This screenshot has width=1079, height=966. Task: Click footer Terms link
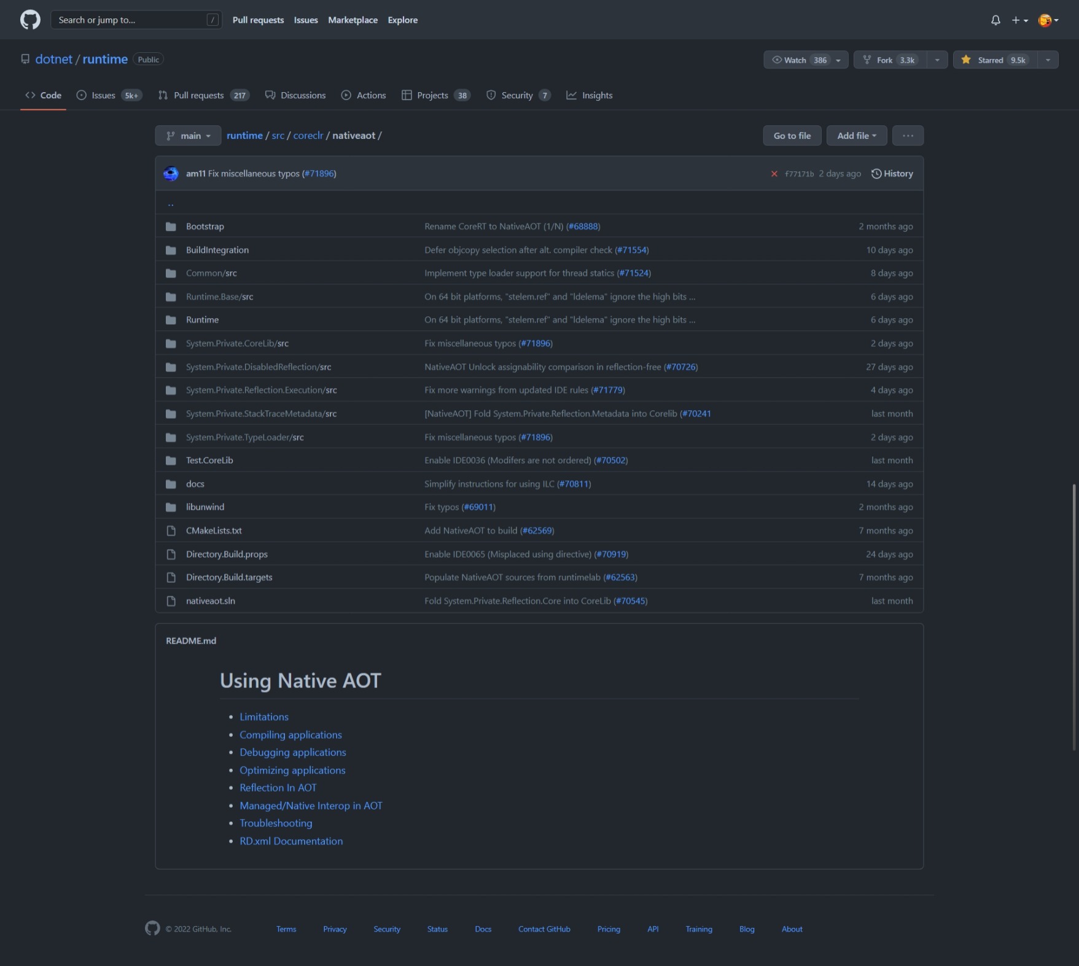click(x=286, y=929)
